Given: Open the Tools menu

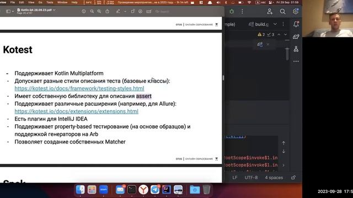Looking at the screenshot, I should coord(50,2).
